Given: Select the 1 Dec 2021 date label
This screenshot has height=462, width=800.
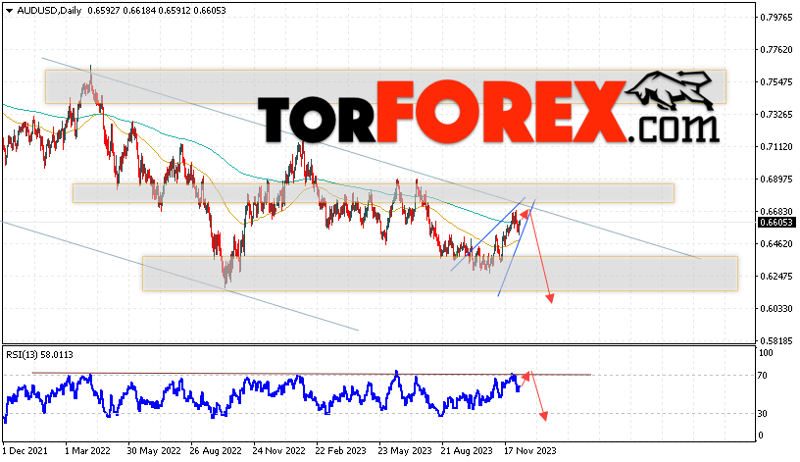Looking at the screenshot, I should click(x=25, y=451).
